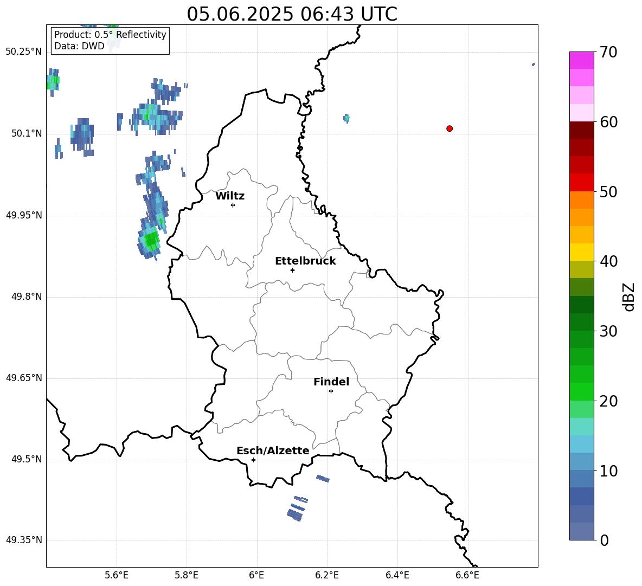Click the red dot marker on the map
Viewport: 642px width, 586px height.
[x=450, y=128]
